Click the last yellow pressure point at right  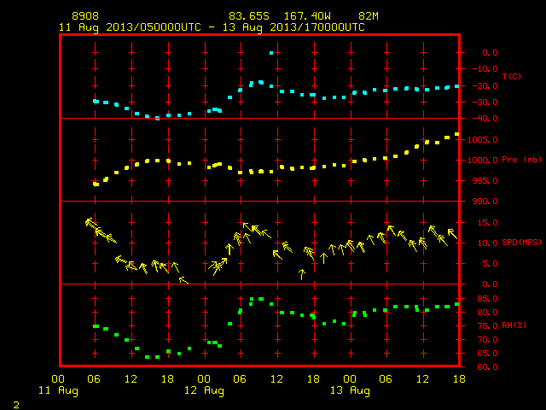457,134
